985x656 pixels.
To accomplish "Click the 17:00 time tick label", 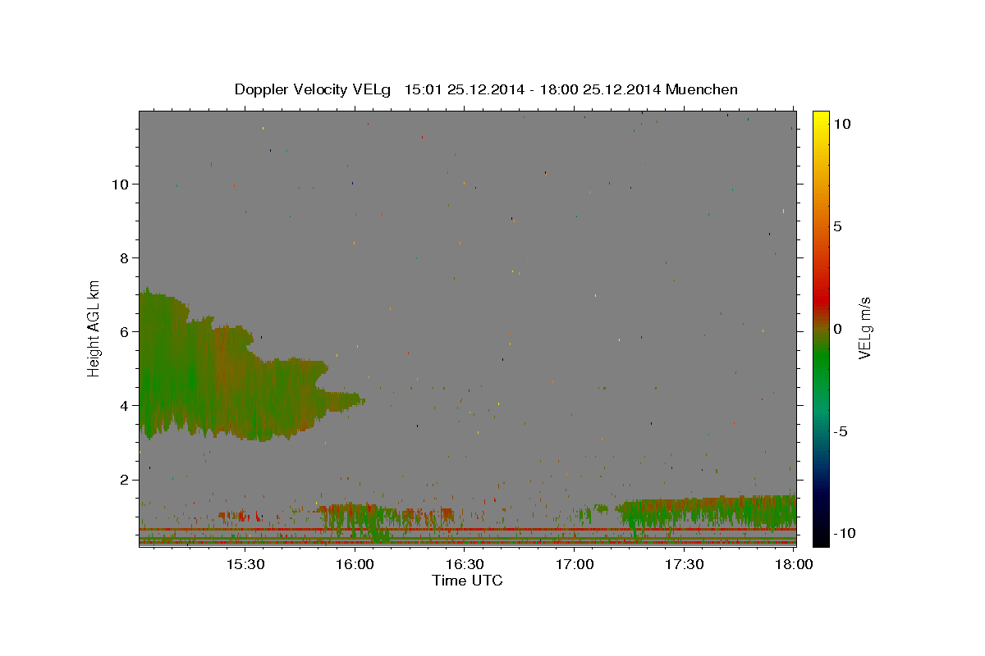I will (575, 564).
